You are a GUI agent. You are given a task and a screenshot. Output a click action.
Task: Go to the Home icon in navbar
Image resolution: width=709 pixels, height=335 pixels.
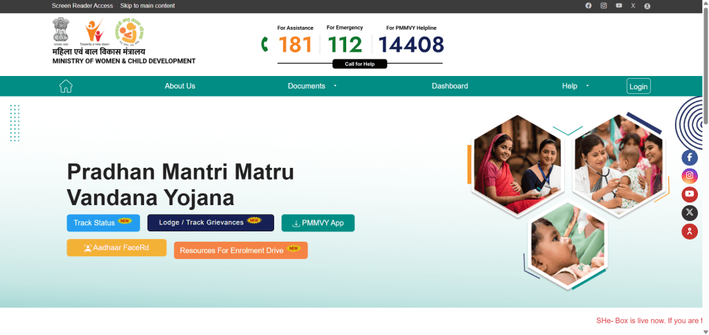click(x=66, y=86)
